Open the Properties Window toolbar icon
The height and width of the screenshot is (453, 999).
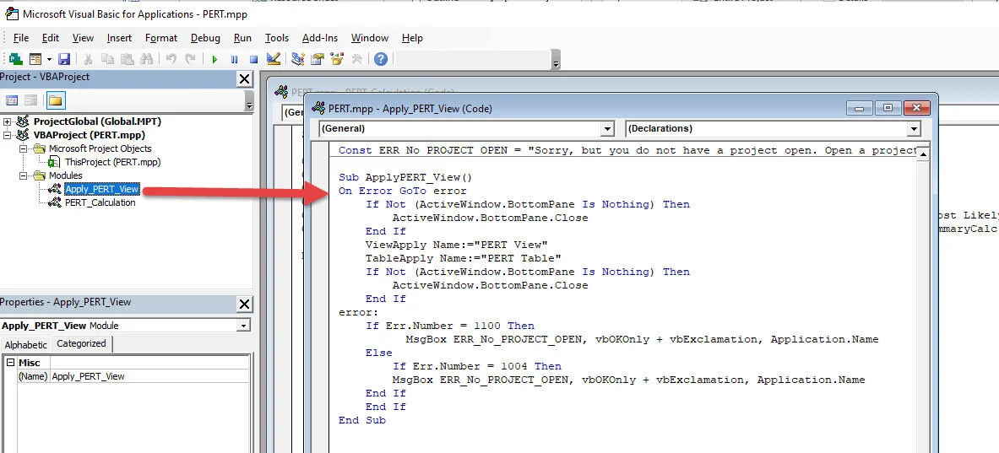coord(318,59)
